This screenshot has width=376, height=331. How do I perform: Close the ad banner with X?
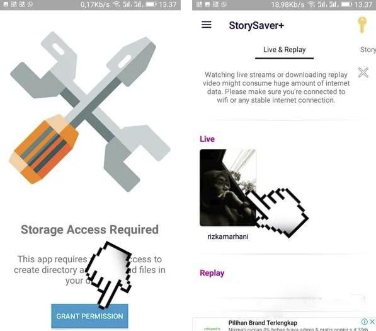(x=372, y=322)
